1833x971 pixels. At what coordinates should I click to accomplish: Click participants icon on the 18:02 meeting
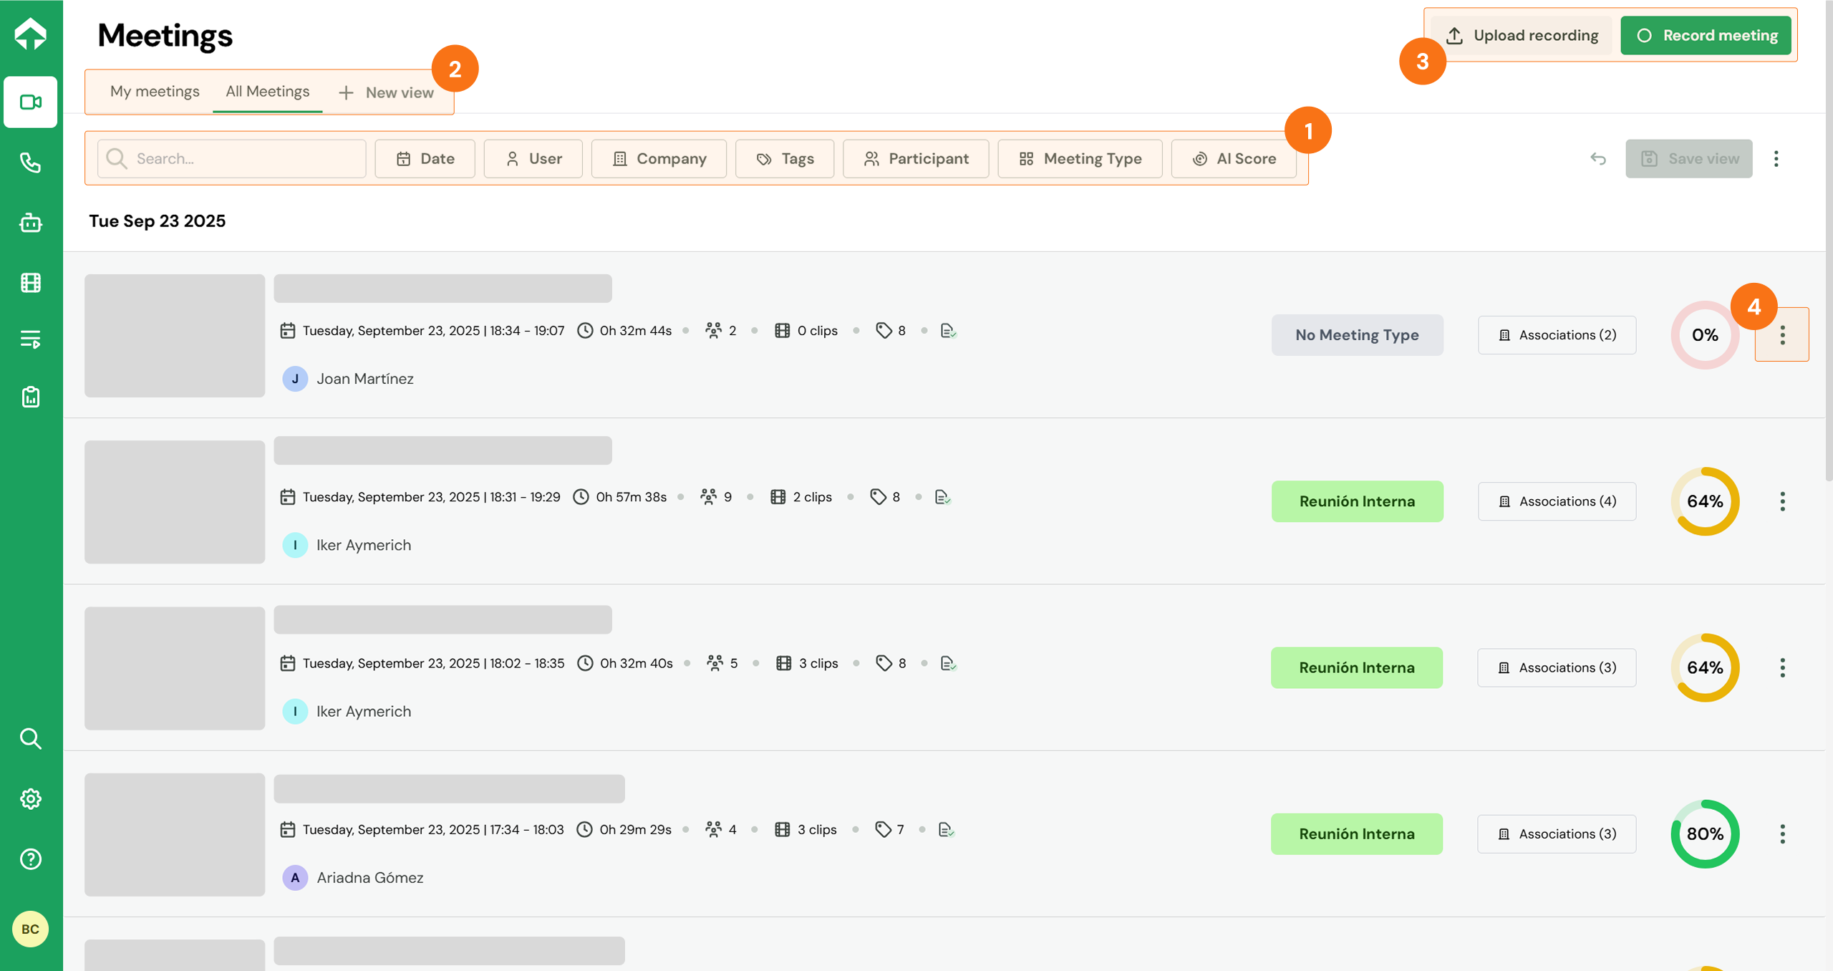tap(715, 663)
